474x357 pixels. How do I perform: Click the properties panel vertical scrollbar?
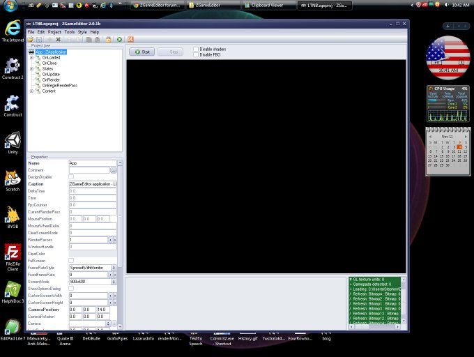pos(120,245)
